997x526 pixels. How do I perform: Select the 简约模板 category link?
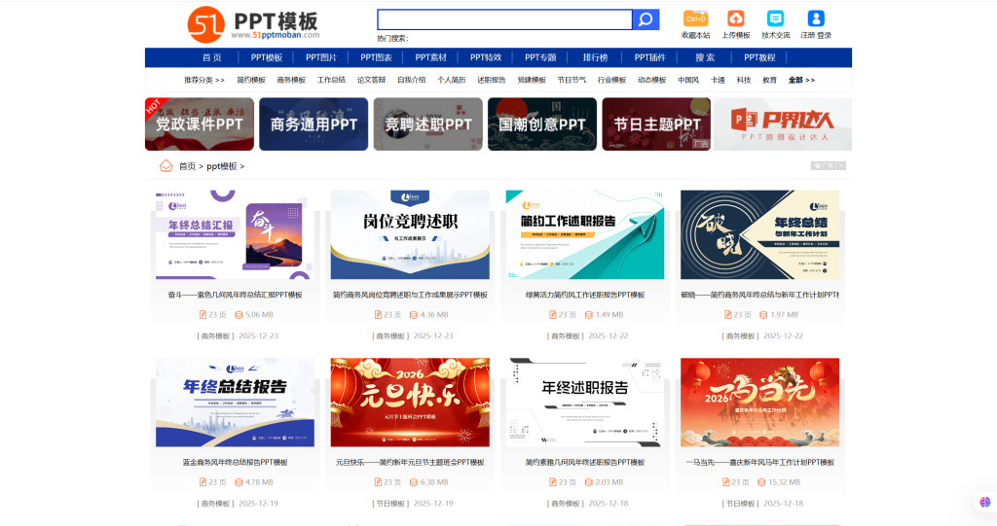251,80
